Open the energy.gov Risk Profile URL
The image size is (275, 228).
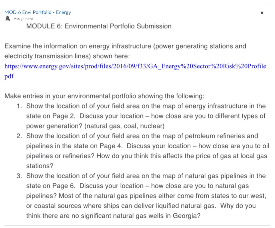point(136,66)
